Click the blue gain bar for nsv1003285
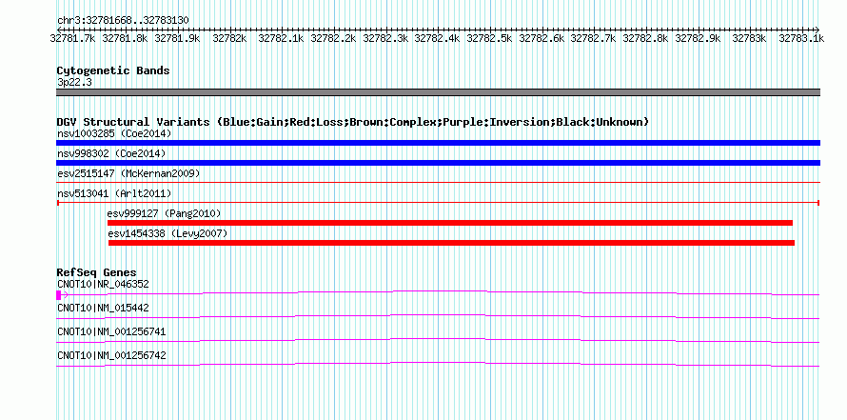This screenshot has height=420, width=847. pyautogui.click(x=438, y=143)
